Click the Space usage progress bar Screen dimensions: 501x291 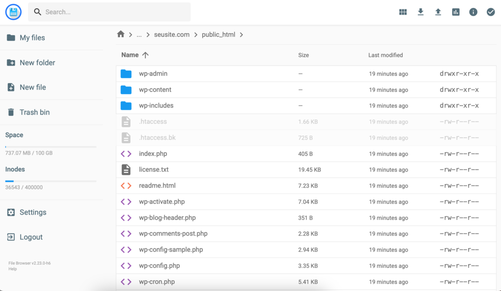coord(50,147)
